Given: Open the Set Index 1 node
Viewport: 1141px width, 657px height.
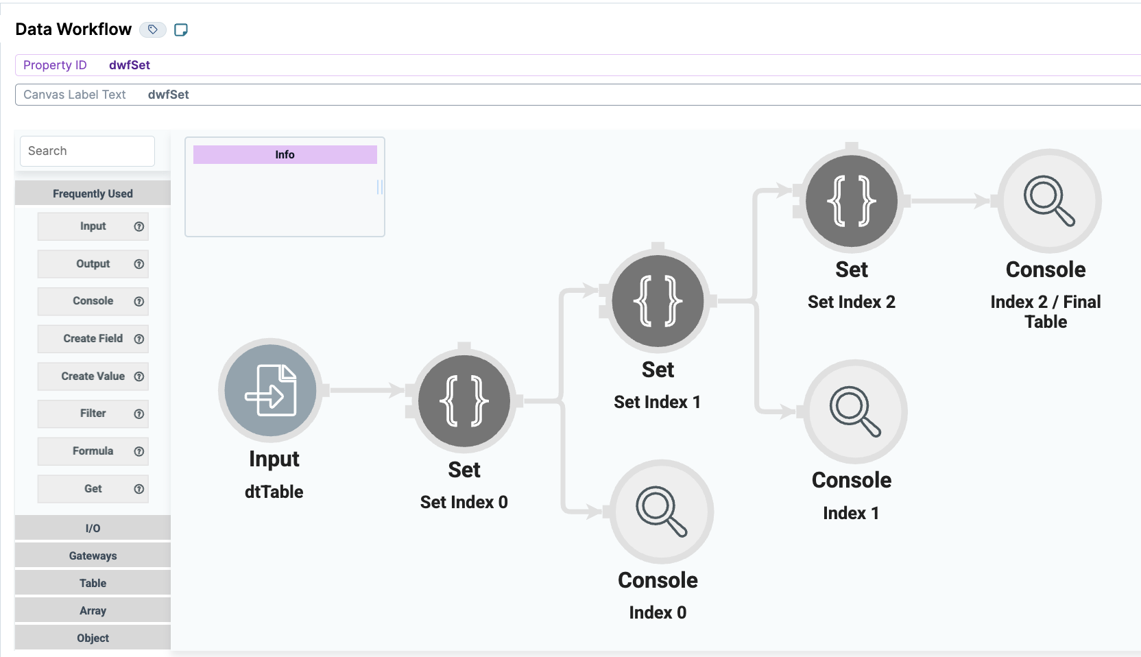Looking at the screenshot, I should [657, 300].
